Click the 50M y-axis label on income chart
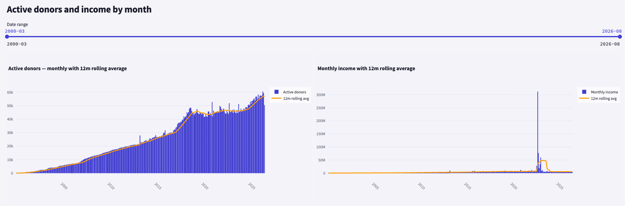Image resolution: width=625 pixels, height=206 pixels. pos(322,160)
